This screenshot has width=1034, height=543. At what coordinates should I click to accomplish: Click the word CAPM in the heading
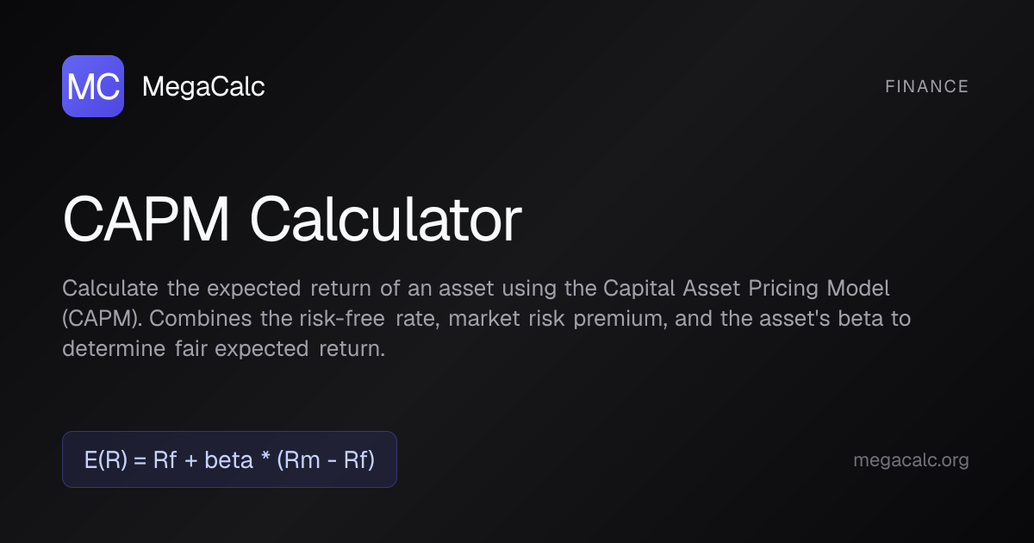(146, 221)
